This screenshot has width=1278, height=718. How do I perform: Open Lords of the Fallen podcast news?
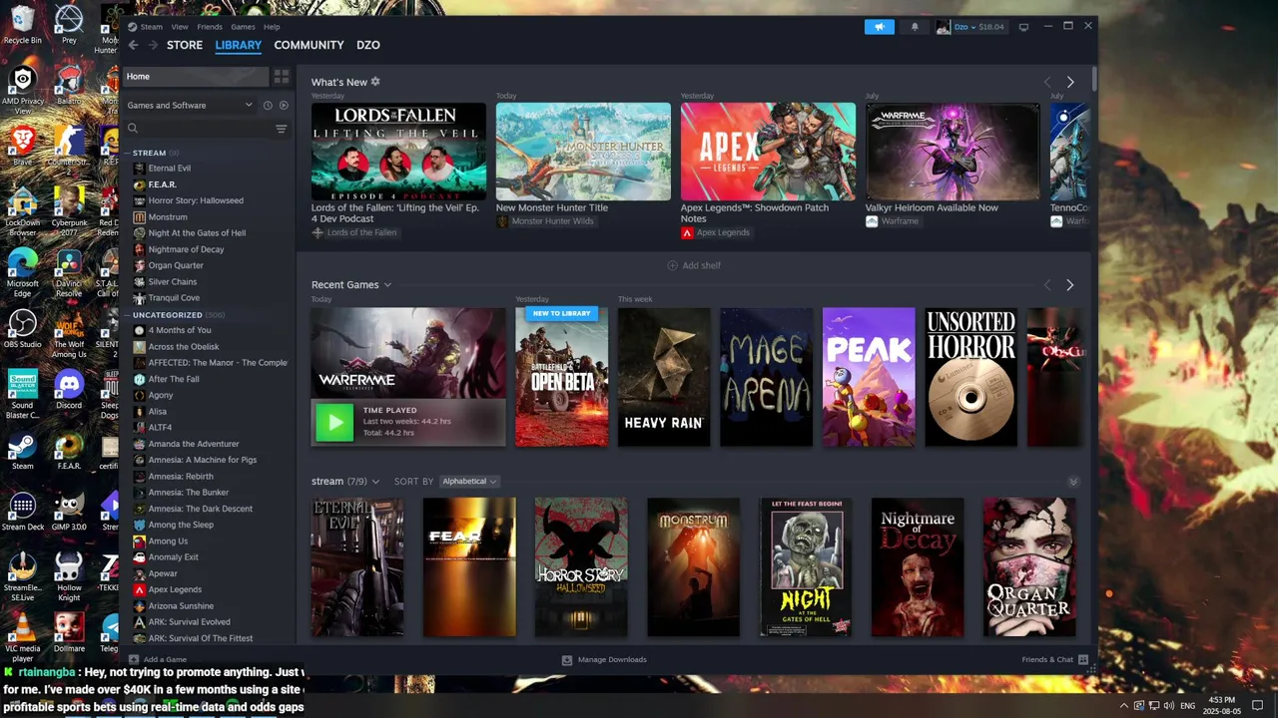pos(398,152)
